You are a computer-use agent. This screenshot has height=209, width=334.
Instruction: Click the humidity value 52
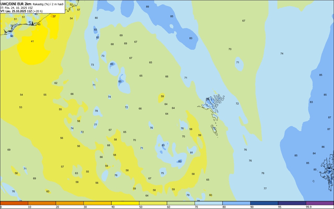point(71,4)
